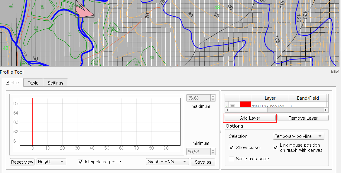
Task: Click the maximum value field 65,60
Action: pos(198,98)
